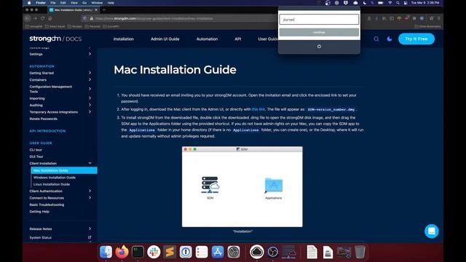466x262 pixels.
Task: Click the Spotlight search icon in menu bar
Action: tap(398, 3)
